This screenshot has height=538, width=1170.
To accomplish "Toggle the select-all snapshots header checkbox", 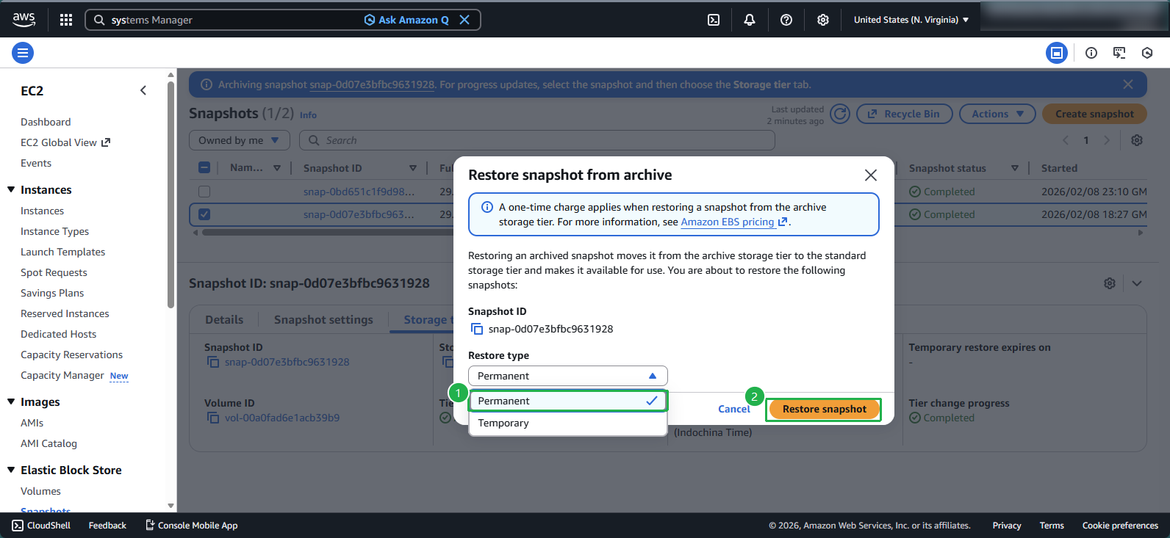I will [204, 168].
